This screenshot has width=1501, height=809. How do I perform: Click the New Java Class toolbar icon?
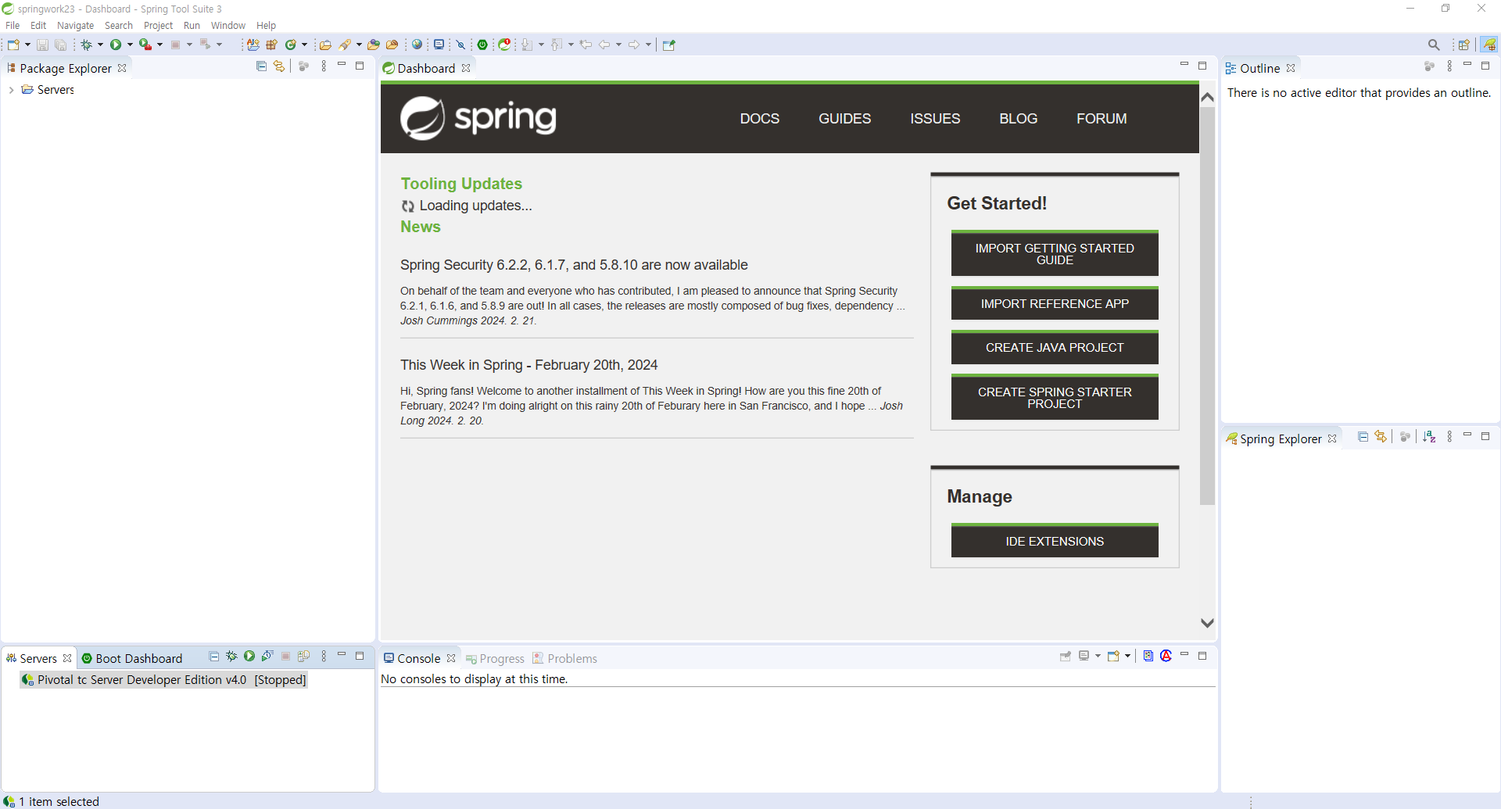pos(291,45)
